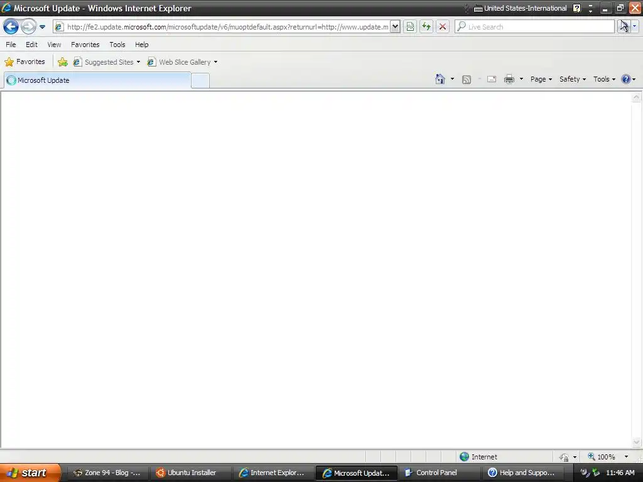The image size is (643, 482).
Task: Open the File menu
Action: click(x=11, y=45)
